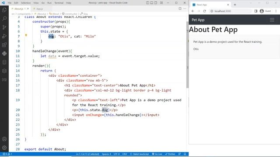This screenshot has height=157, width=280.
Task: Open the Python extension view
Action: coord(4,53)
